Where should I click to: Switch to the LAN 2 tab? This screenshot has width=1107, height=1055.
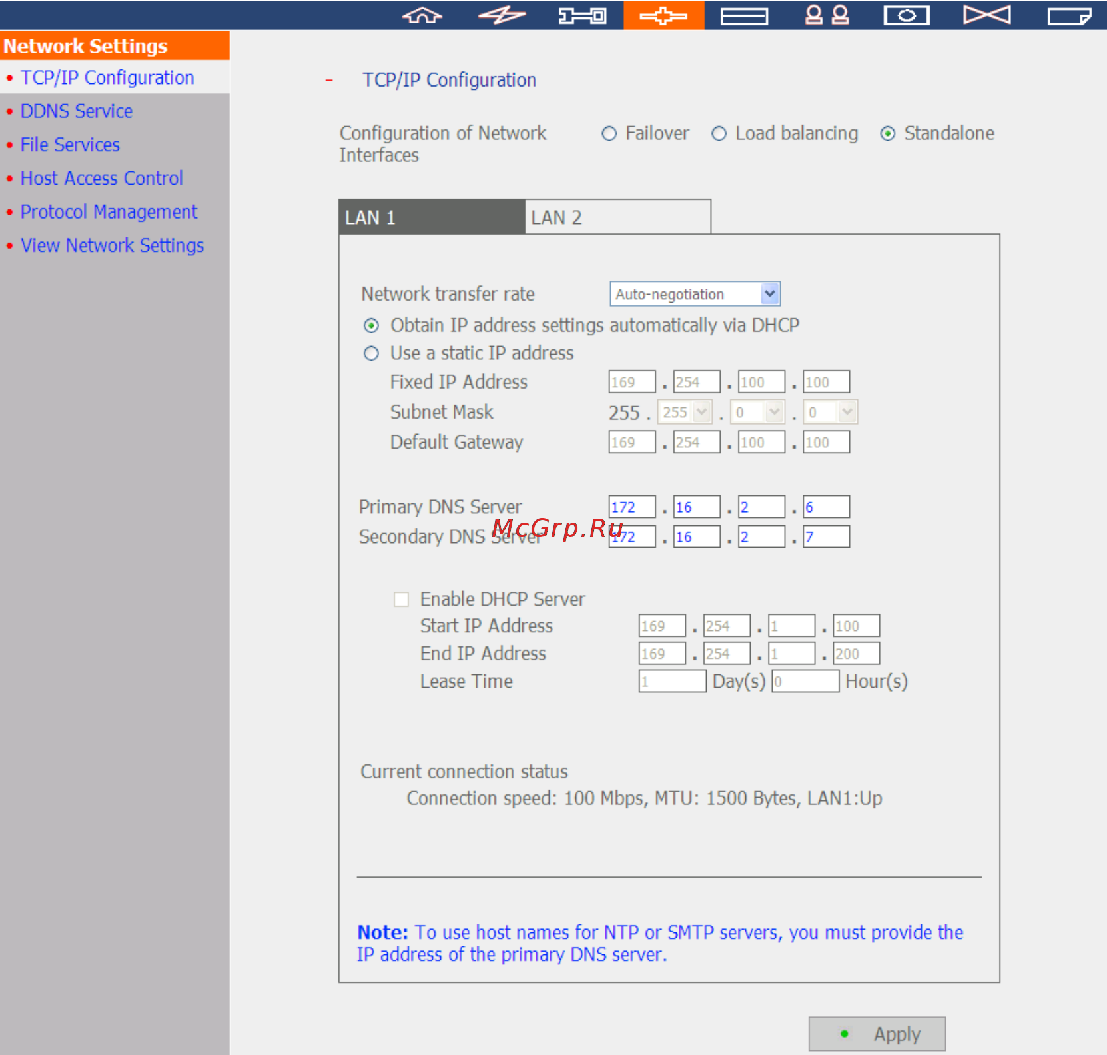tap(618, 217)
